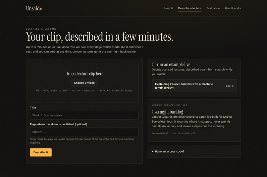Click the Your clip, described headline
This screenshot has height=177, width=267.
click(99, 37)
